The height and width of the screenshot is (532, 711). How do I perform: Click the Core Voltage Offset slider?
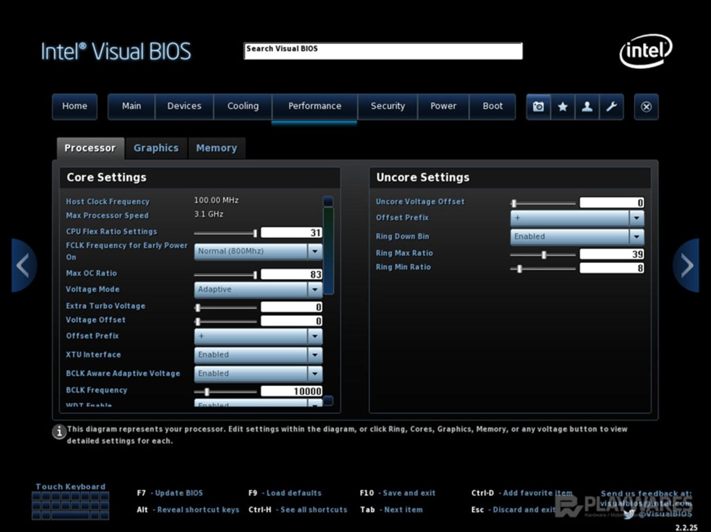tap(225, 321)
